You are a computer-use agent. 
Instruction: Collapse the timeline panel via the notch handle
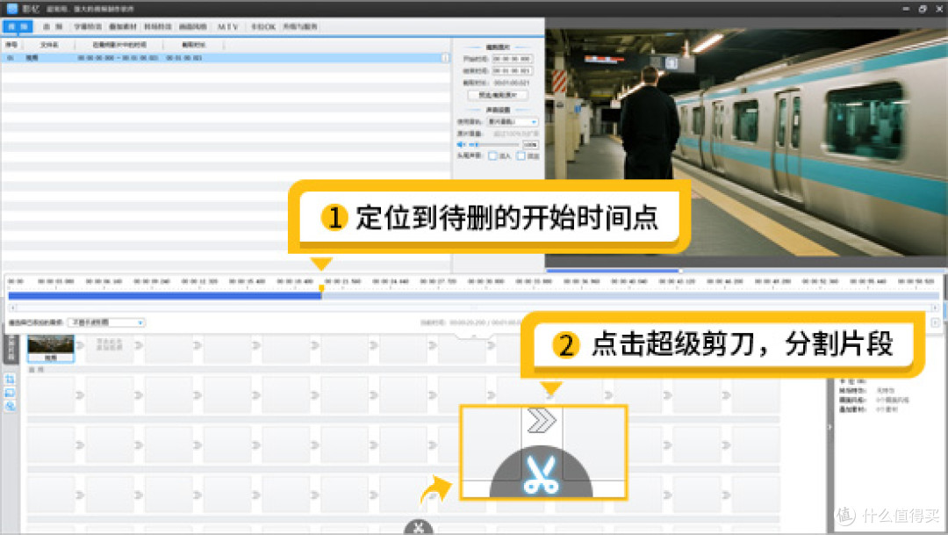coord(474,335)
